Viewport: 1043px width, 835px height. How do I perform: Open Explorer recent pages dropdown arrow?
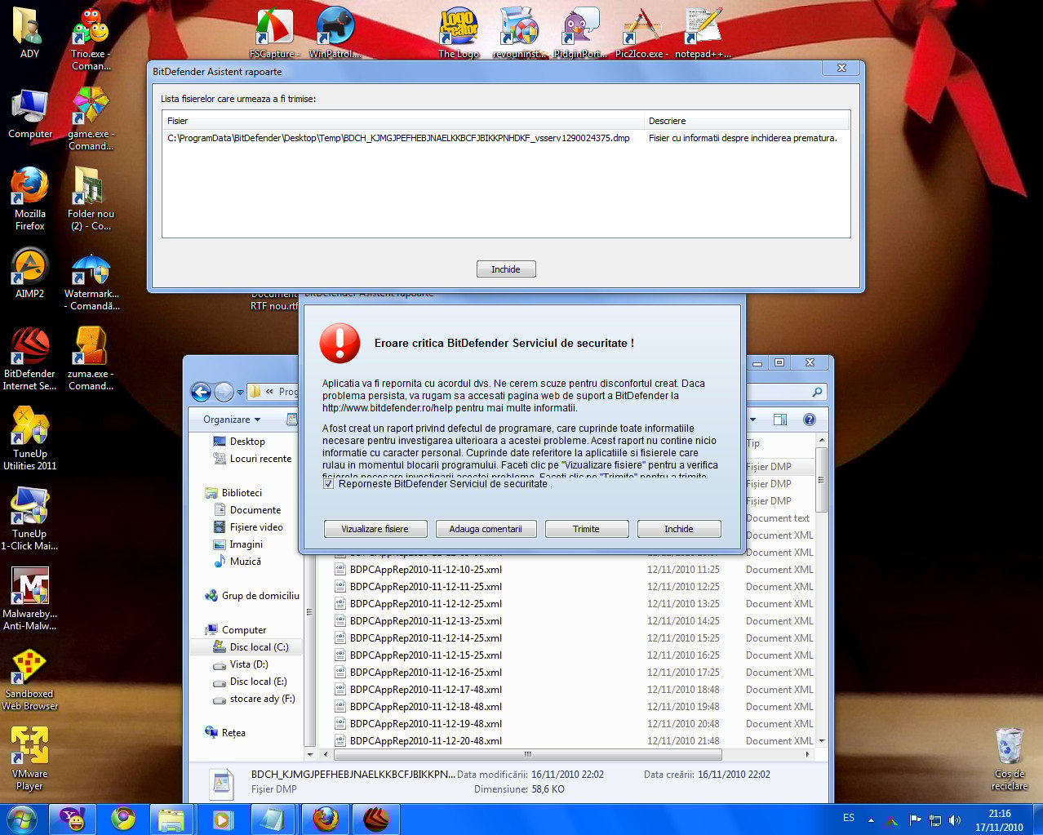[240, 393]
